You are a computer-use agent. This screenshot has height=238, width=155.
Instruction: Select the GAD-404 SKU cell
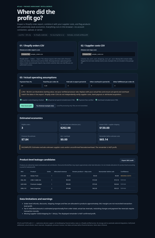tap(23, 184)
